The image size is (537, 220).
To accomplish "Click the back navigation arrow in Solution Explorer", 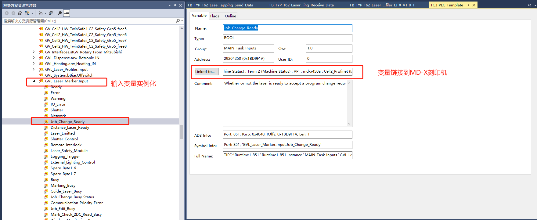I will 7,13.
